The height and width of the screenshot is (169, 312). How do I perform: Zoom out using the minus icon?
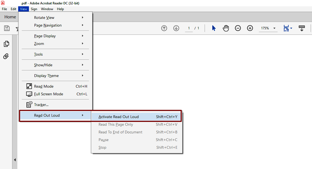pos(238,28)
